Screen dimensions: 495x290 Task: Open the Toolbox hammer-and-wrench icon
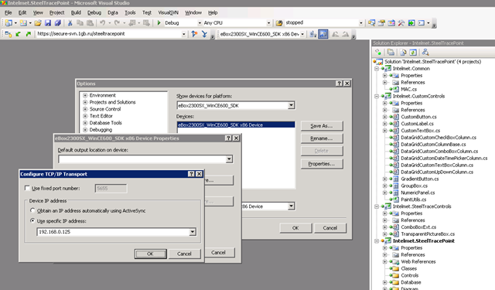(401, 22)
